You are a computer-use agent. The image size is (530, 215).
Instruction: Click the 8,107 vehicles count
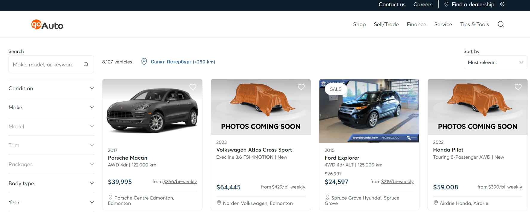117,62
